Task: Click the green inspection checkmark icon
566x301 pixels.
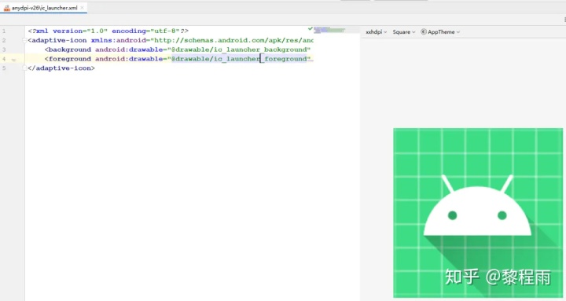Action: (310, 28)
